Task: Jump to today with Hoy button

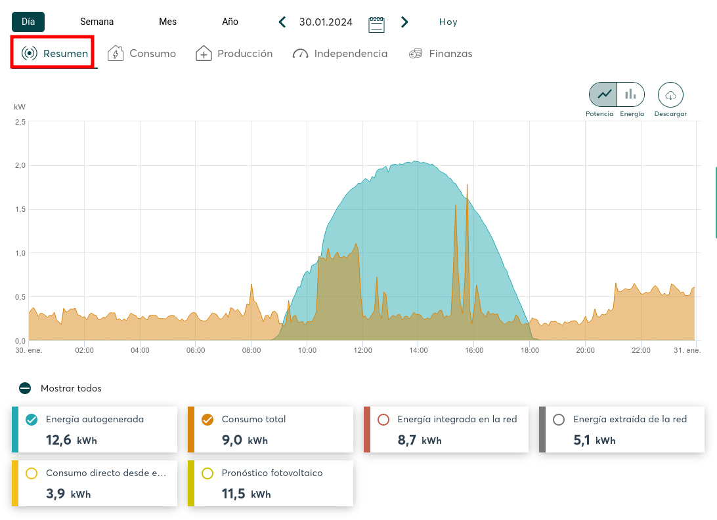Action: 448,22
